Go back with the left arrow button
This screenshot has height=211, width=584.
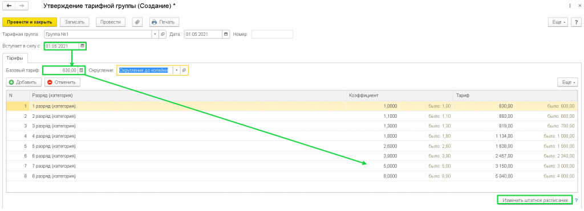pyautogui.click(x=9, y=6)
